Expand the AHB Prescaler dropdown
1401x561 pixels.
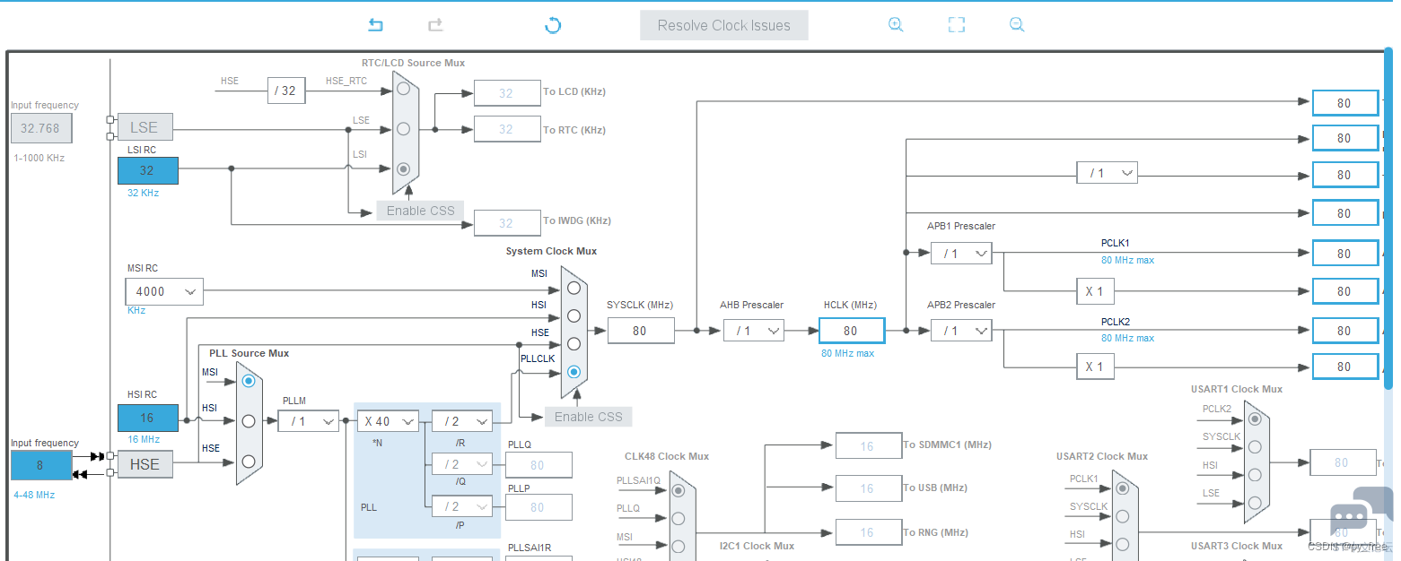754,331
